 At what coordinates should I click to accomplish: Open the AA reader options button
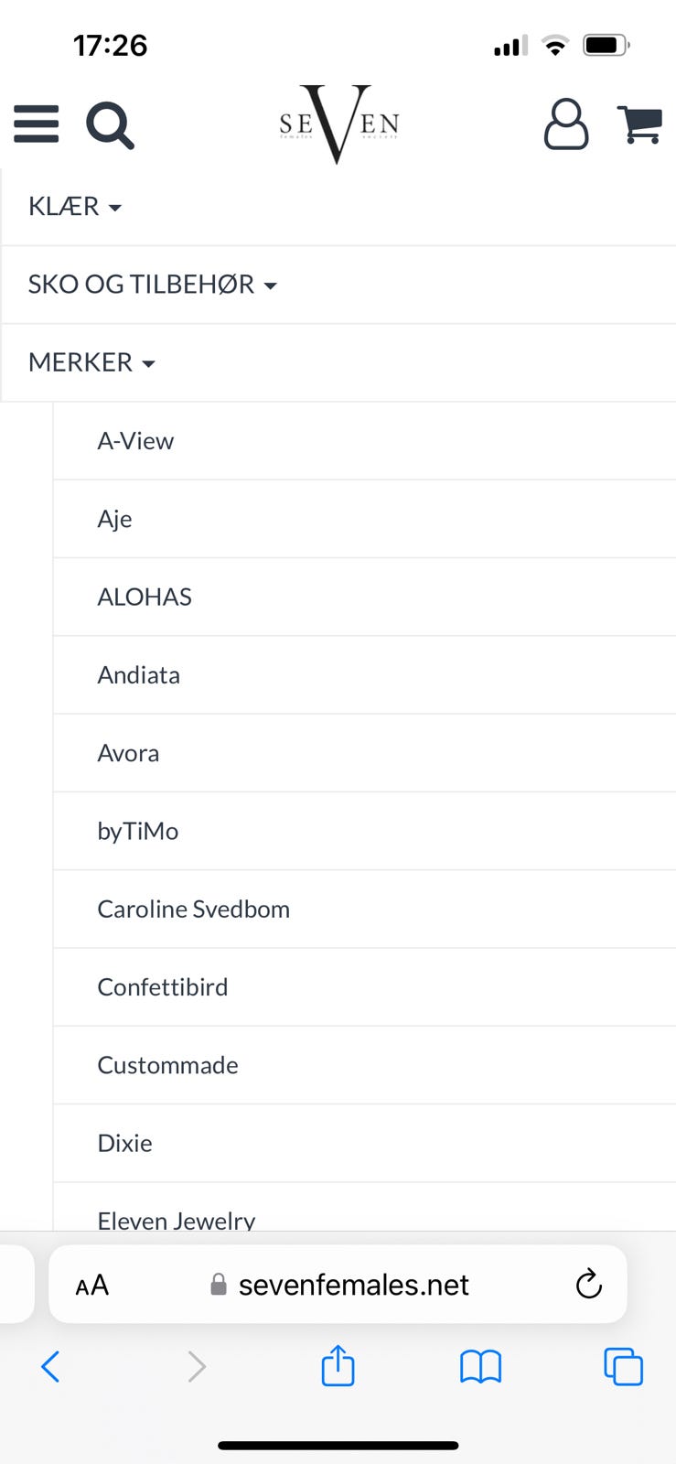pos(92,1285)
